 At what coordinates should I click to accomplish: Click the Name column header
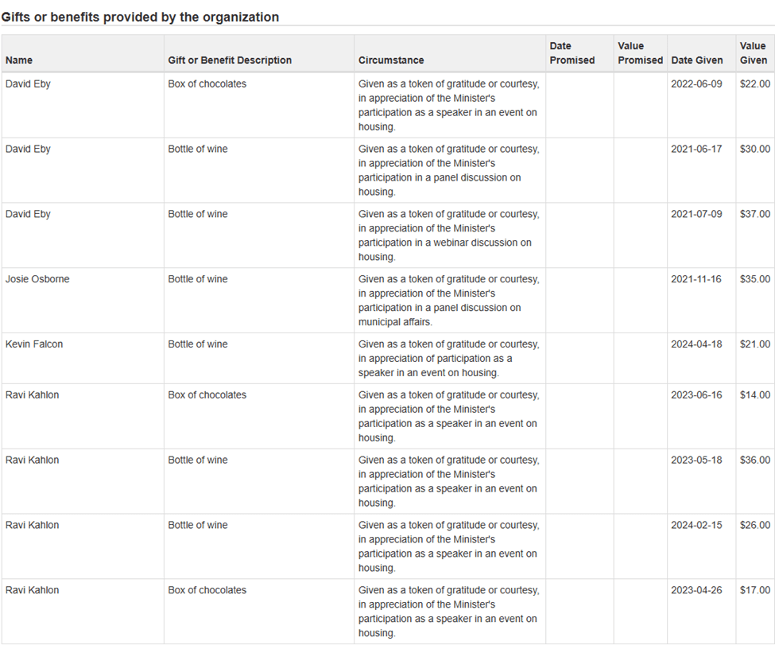19,60
